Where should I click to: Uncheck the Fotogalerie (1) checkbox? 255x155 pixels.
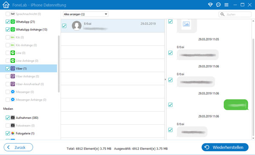(x=8, y=133)
